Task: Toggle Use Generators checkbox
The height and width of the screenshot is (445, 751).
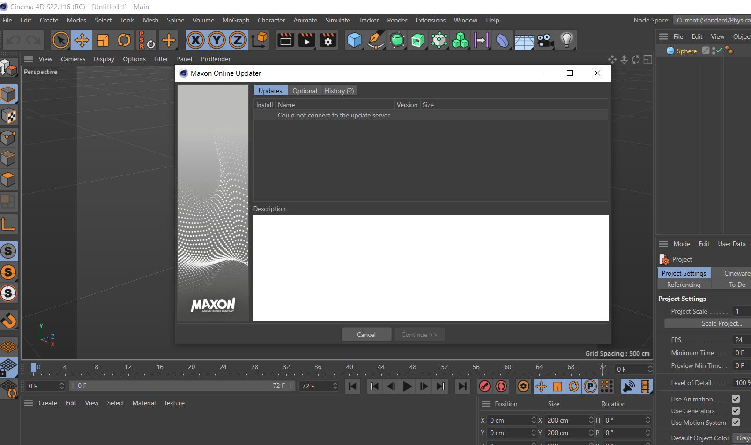Action: pyautogui.click(x=736, y=411)
